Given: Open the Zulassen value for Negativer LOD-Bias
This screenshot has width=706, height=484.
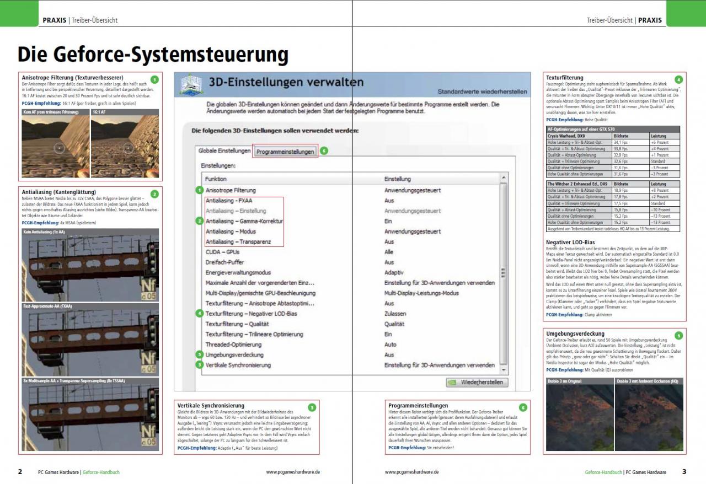Looking at the screenshot, I should [395, 314].
